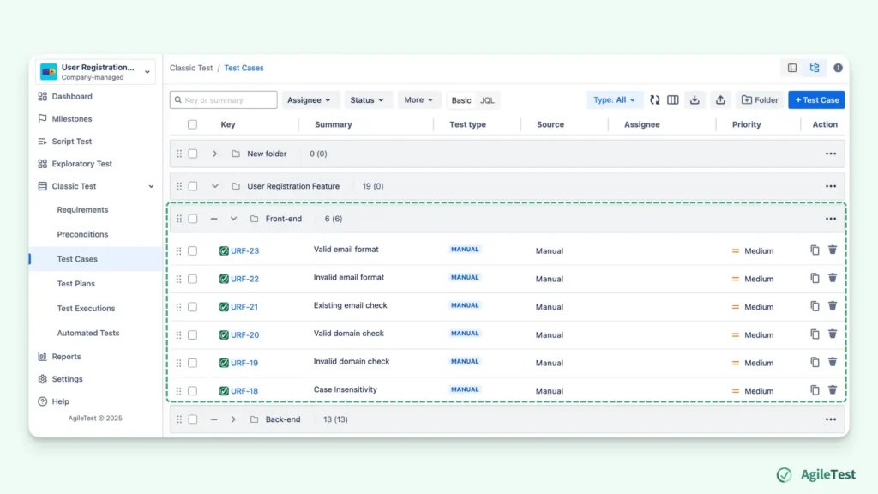Go to Milestones in sidebar
878x494 pixels.
(72, 118)
